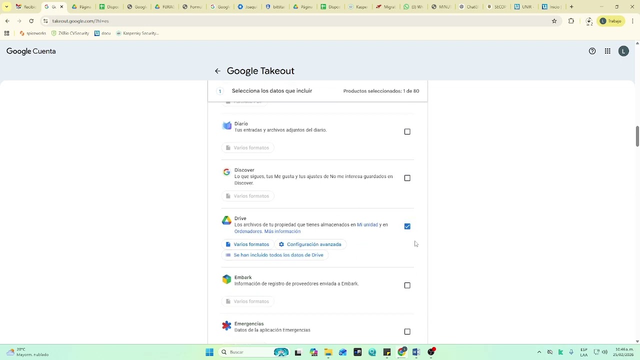Switch to the Formu tab
The image size is (640, 360).
[x=192, y=6]
